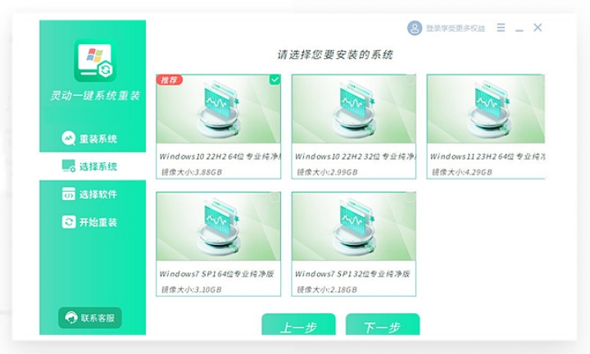Minimize the window
This screenshot has width=590, height=354.
[x=520, y=29]
